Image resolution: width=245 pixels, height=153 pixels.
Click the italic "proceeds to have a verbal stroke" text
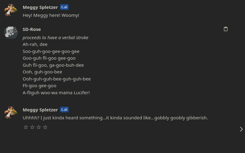click(55, 37)
